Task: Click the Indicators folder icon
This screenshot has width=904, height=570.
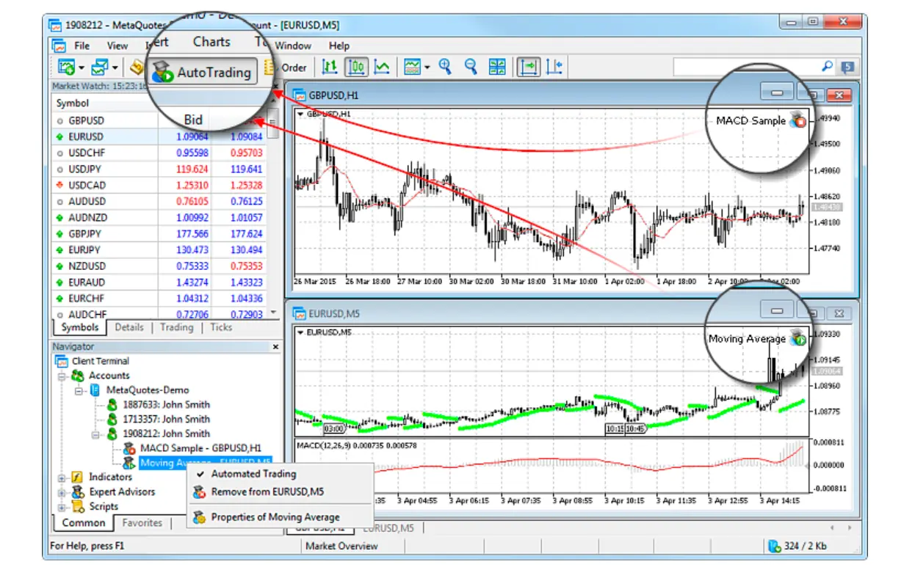Action: [x=77, y=478]
